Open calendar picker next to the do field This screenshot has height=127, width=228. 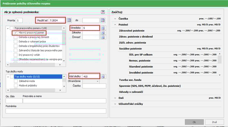click(x=103, y=20)
